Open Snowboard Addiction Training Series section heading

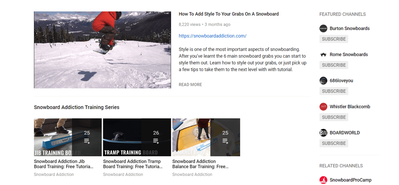(x=77, y=108)
